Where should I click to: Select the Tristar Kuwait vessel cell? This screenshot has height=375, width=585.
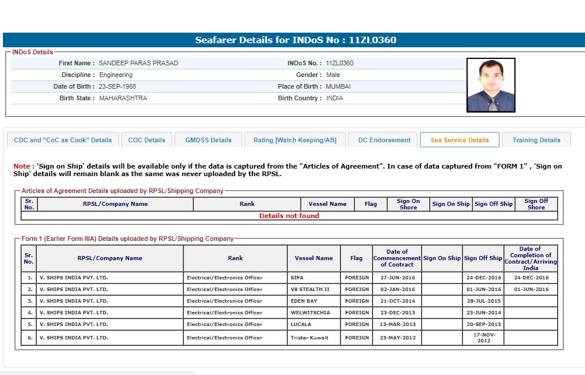coord(309,338)
